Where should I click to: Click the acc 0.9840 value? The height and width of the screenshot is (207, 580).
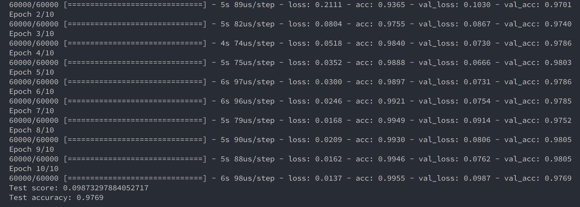click(x=392, y=43)
